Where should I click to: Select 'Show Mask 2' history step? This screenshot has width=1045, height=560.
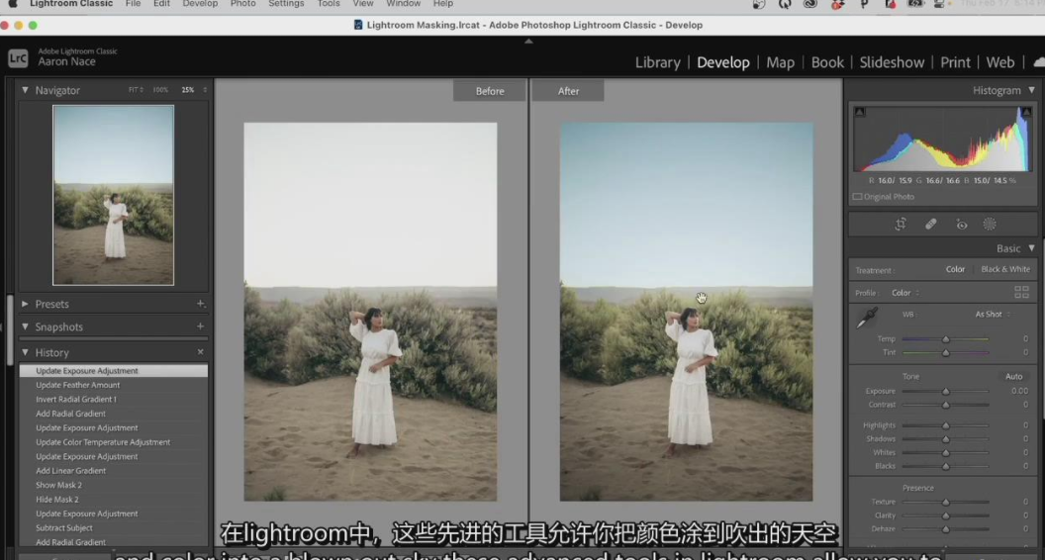[113, 486]
